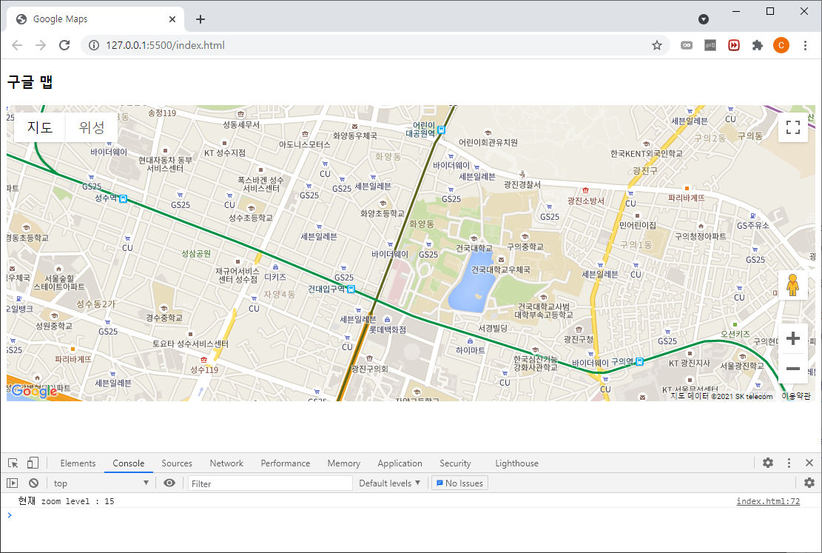This screenshot has width=822, height=553.
Task: Switch to the Console tab
Action: pos(129,463)
